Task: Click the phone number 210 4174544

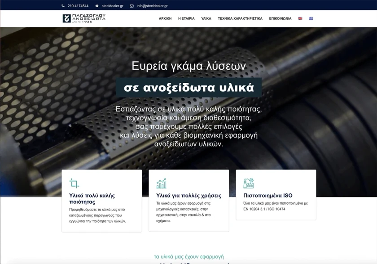Action: coord(78,6)
